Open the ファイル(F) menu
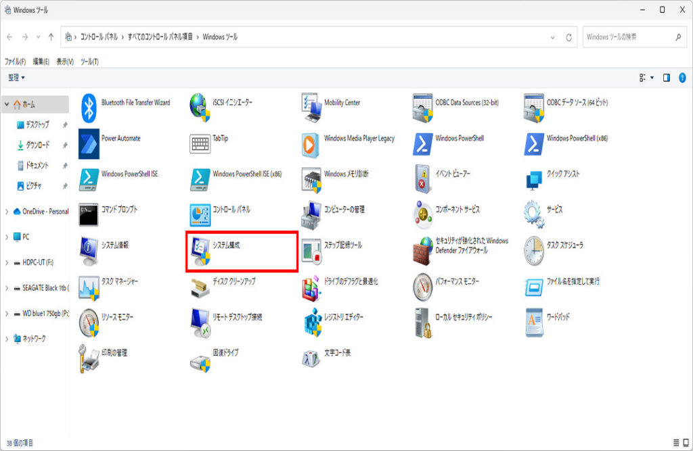The width and height of the screenshot is (693, 451). [x=15, y=62]
